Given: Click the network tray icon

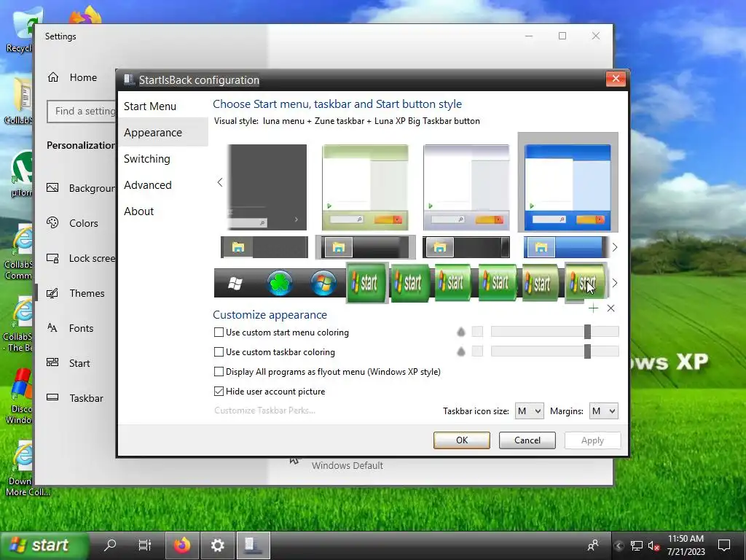Looking at the screenshot, I should pos(636,545).
